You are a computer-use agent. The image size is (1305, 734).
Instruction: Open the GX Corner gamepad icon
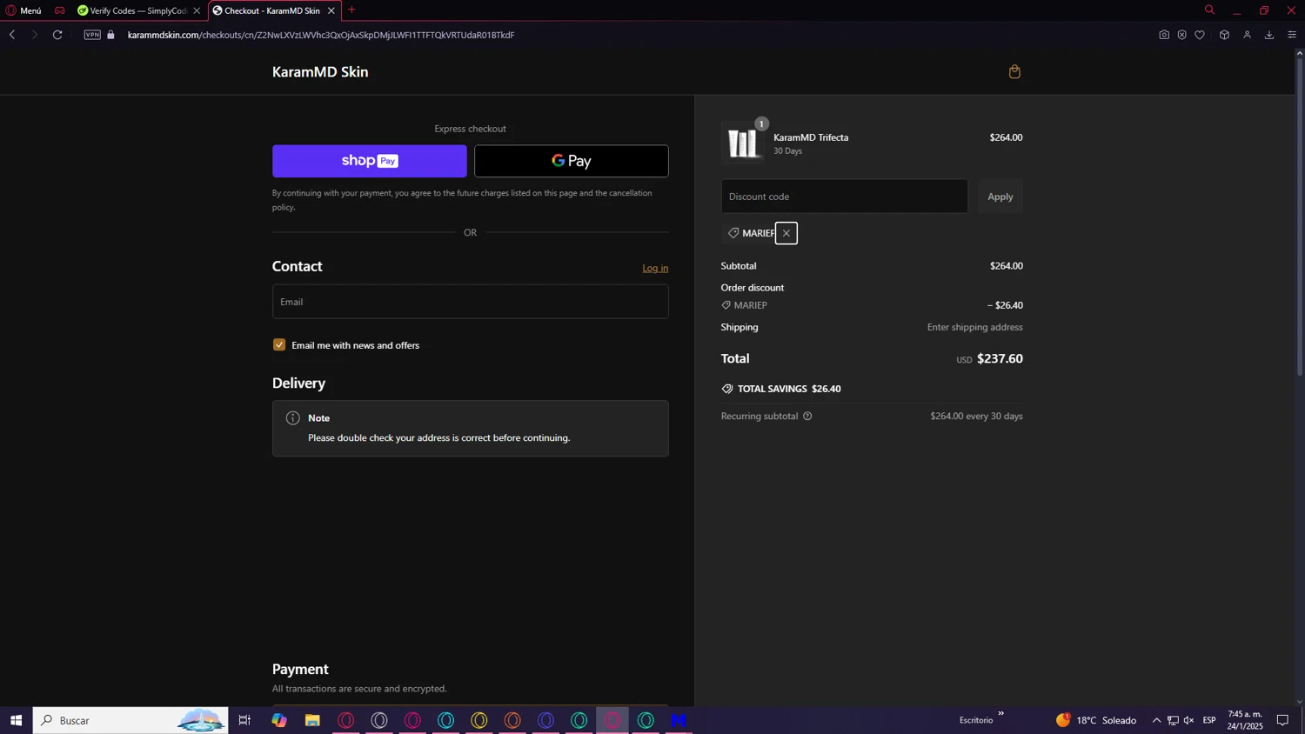[59, 10]
